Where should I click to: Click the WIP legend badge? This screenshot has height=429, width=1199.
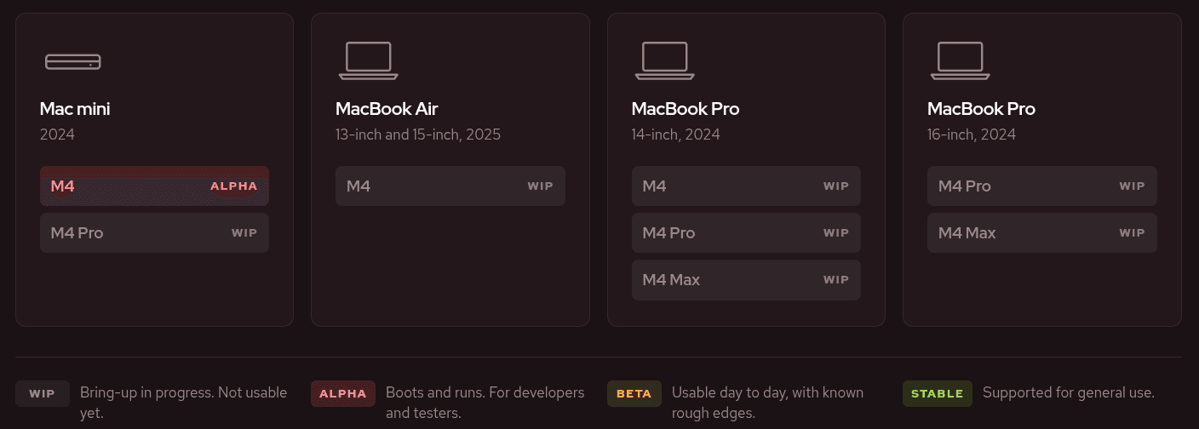(43, 394)
